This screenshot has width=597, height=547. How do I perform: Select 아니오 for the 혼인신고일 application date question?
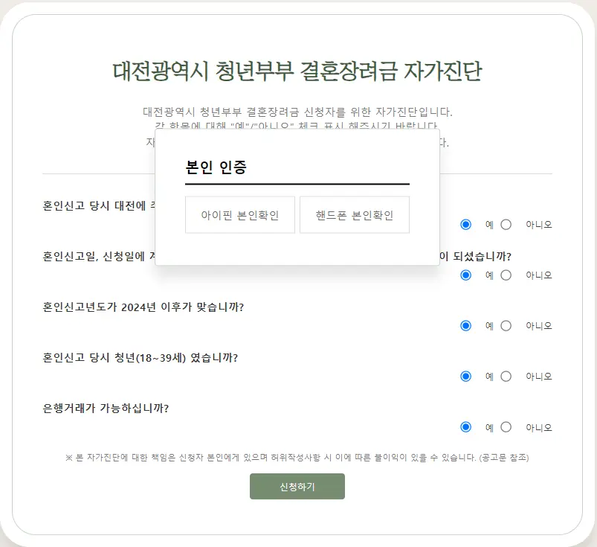pos(506,275)
